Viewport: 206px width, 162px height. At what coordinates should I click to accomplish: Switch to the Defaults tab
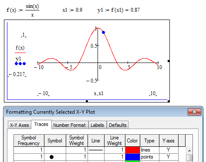click(118, 125)
